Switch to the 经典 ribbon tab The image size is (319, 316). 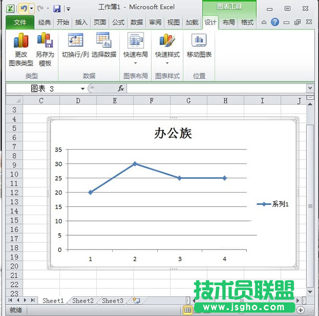coord(45,22)
